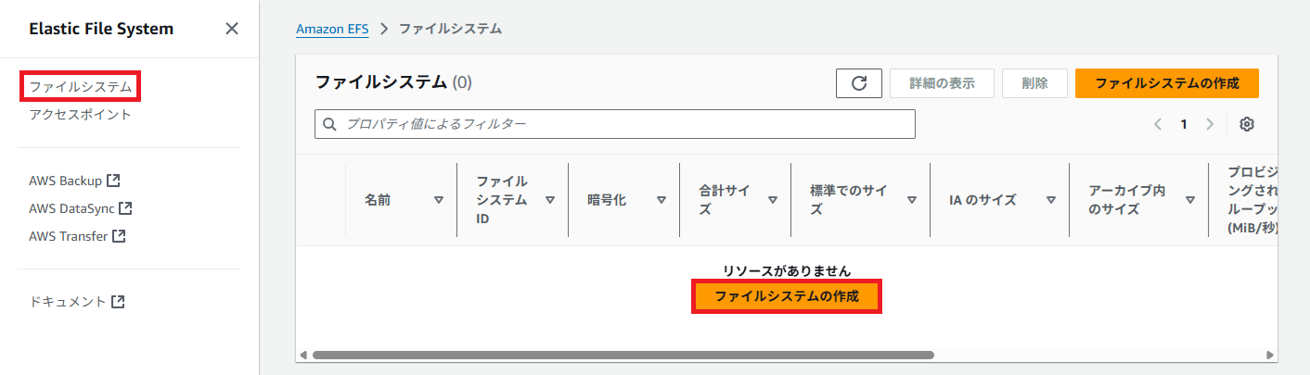Viewport: 1310px width, 375px height.
Task: Click Amazon EFS breadcrumb link
Action: pos(332,29)
